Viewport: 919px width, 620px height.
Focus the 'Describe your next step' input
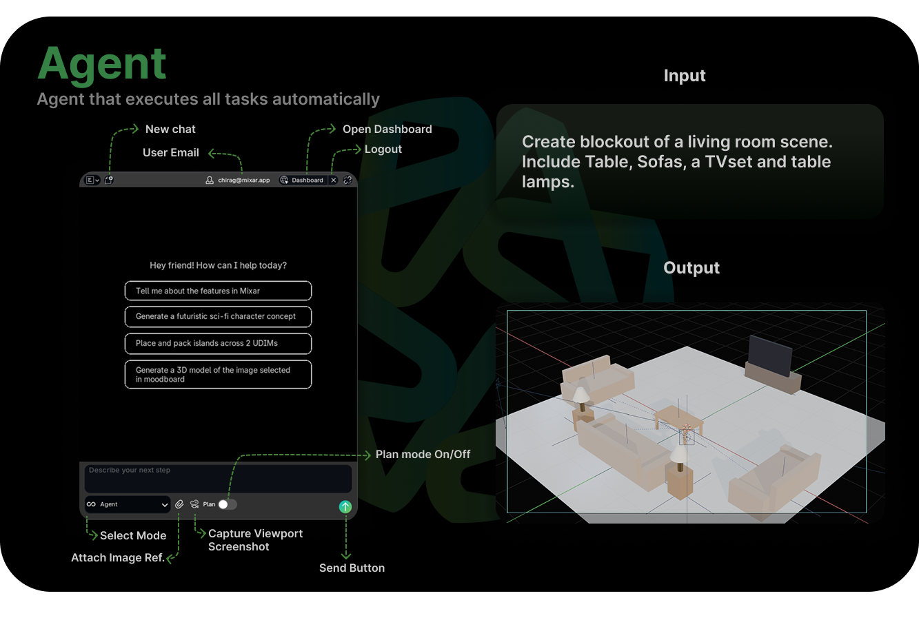click(x=218, y=478)
